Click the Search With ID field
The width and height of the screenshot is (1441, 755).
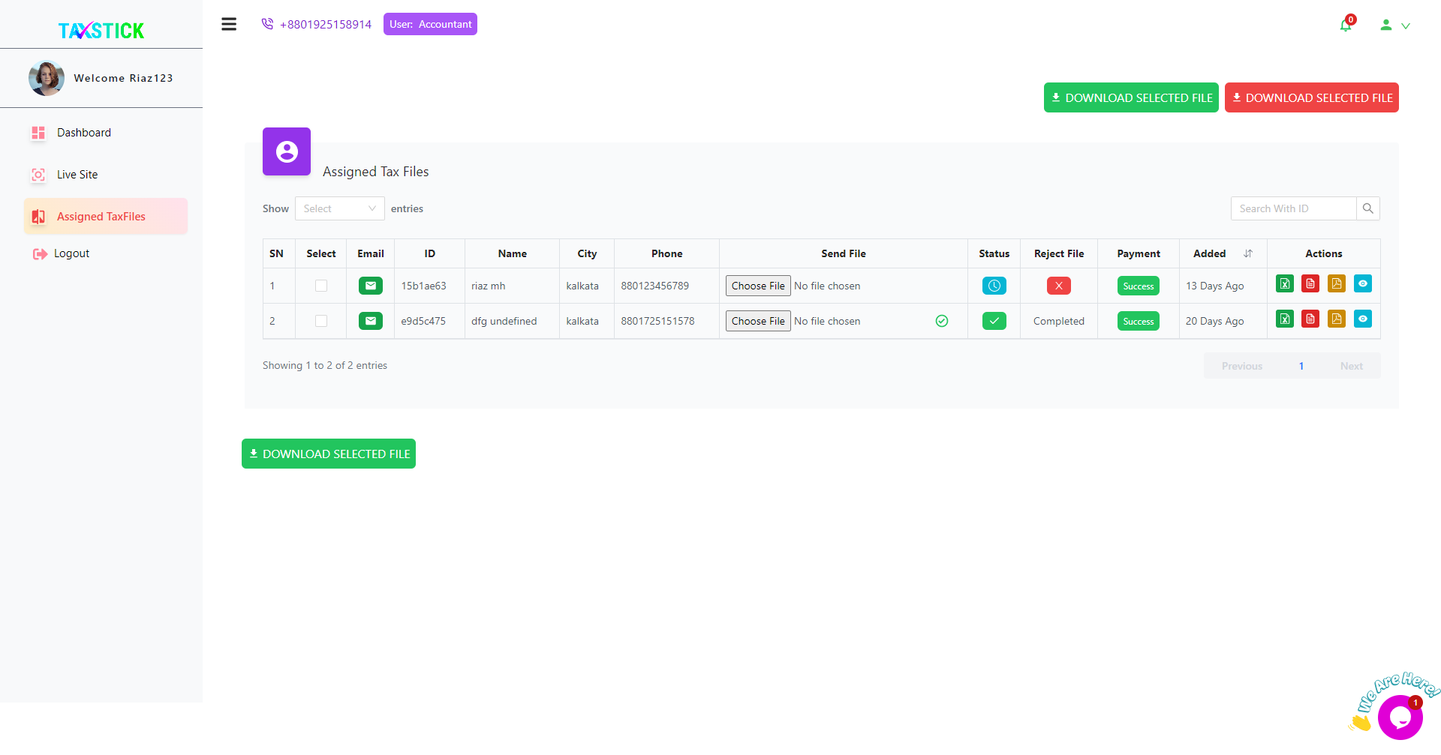click(1293, 208)
